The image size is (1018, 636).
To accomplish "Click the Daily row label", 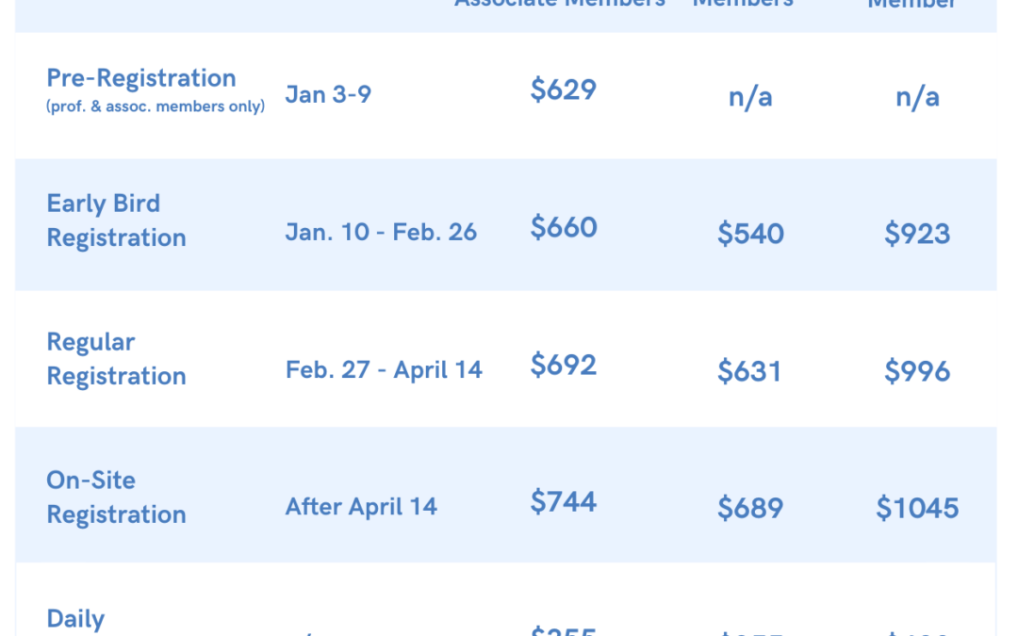I will pos(75,619).
